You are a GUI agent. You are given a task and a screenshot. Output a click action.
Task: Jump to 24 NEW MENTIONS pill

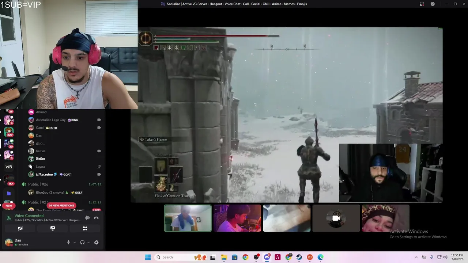tap(61, 205)
